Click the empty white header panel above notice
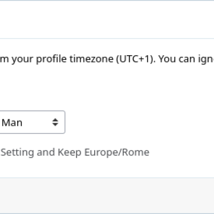The image size is (214, 214). tap(107, 19)
